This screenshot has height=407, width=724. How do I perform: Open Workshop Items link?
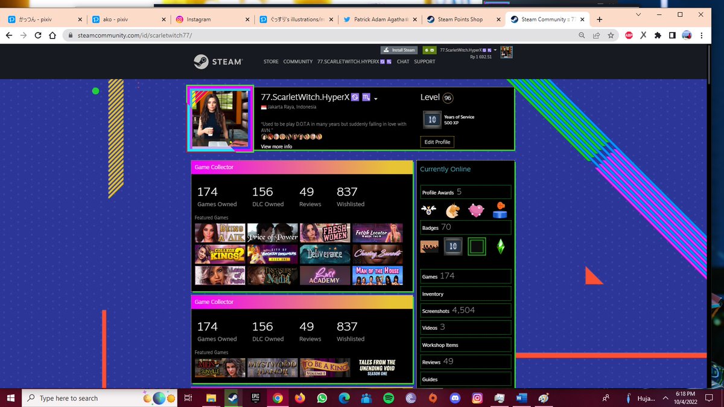(x=466, y=345)
